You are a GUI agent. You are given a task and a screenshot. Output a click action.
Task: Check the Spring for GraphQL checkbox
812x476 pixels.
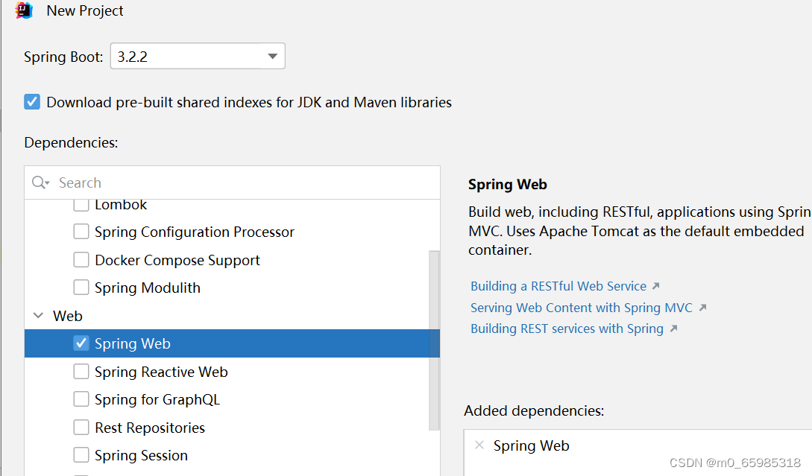81,399
